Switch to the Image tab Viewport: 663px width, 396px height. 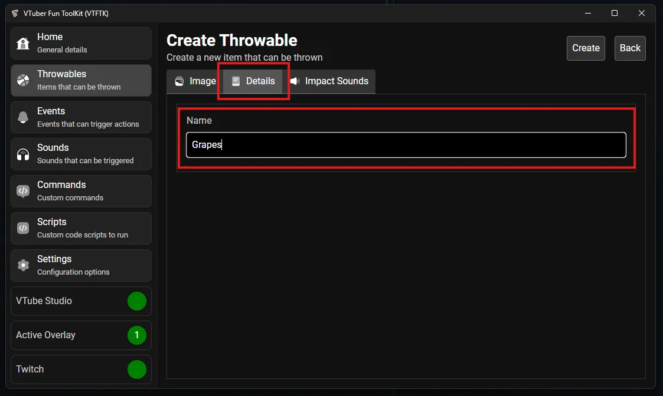195,81
